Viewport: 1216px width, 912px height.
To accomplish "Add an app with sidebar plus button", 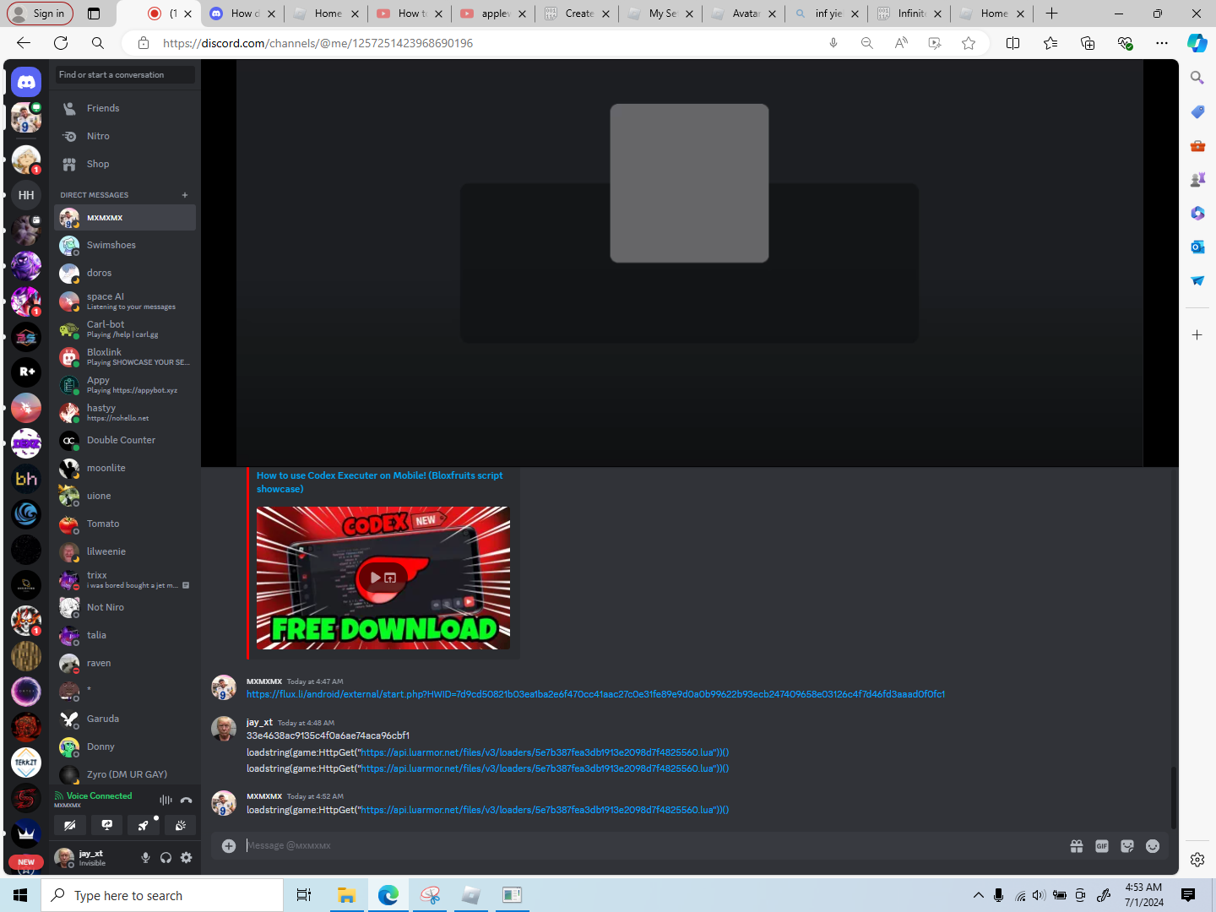I will pyautogui.click(x=1197, y=335).
